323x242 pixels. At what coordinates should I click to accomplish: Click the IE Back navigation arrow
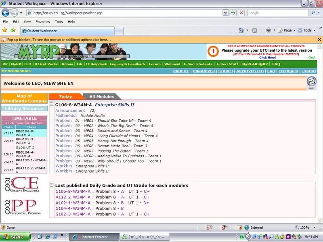pos(6,13)
